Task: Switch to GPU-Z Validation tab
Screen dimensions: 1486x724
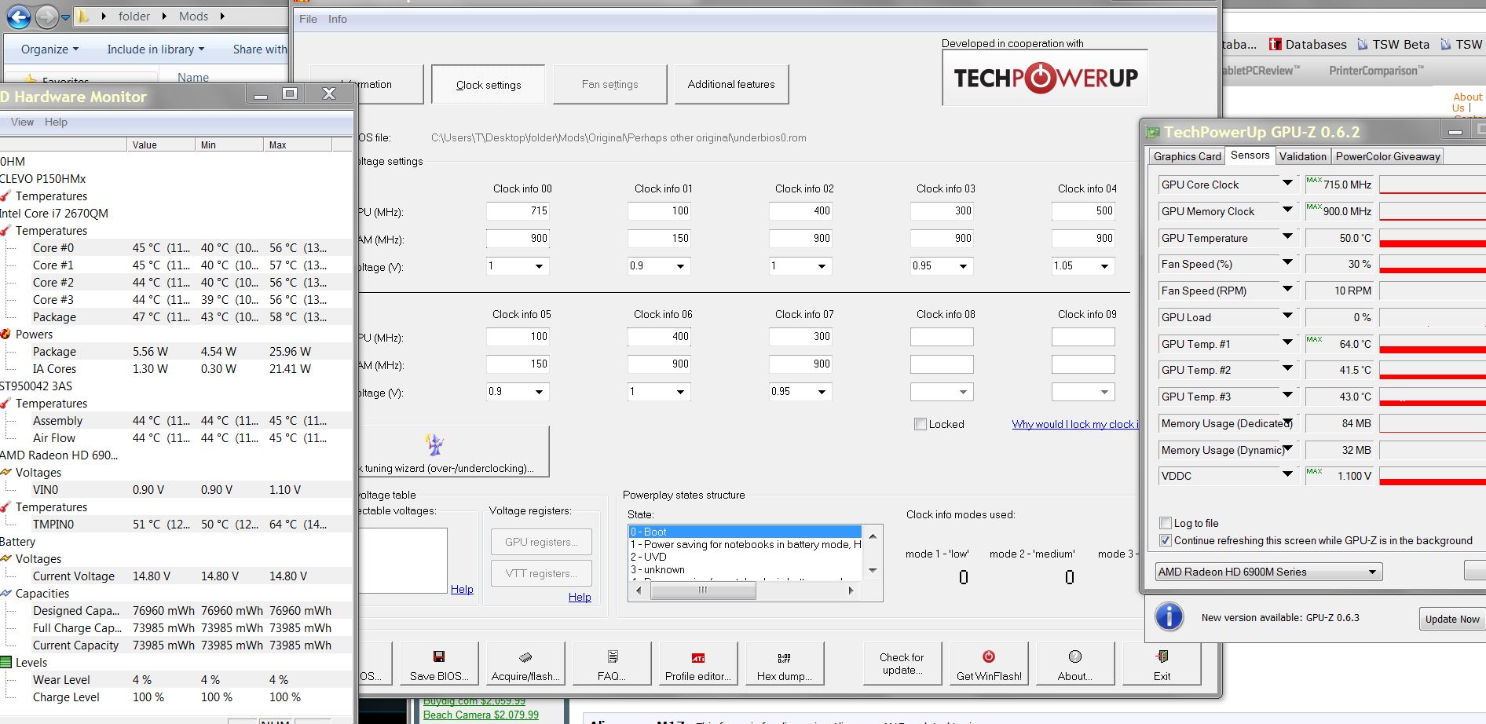Action: point(1302,156)
